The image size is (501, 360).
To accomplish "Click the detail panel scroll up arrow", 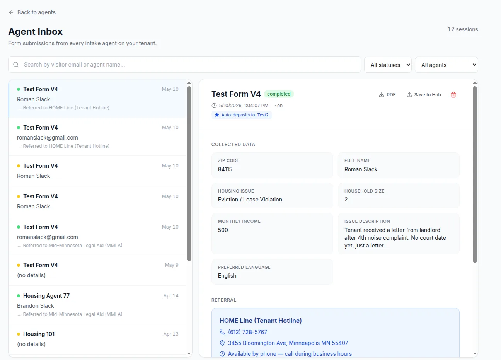I will pos(475,82).
